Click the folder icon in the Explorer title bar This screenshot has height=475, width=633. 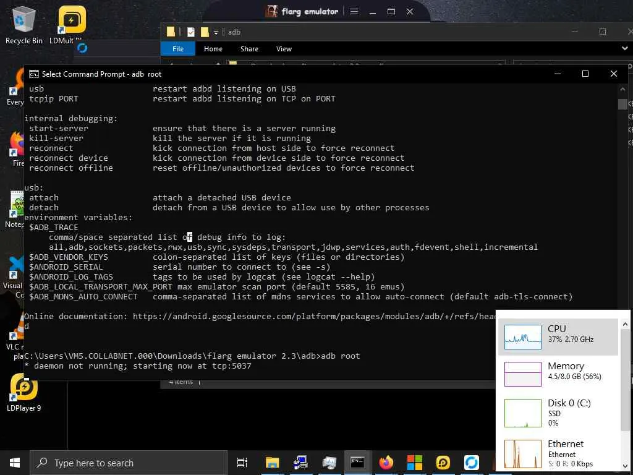[x=171, y=32]
